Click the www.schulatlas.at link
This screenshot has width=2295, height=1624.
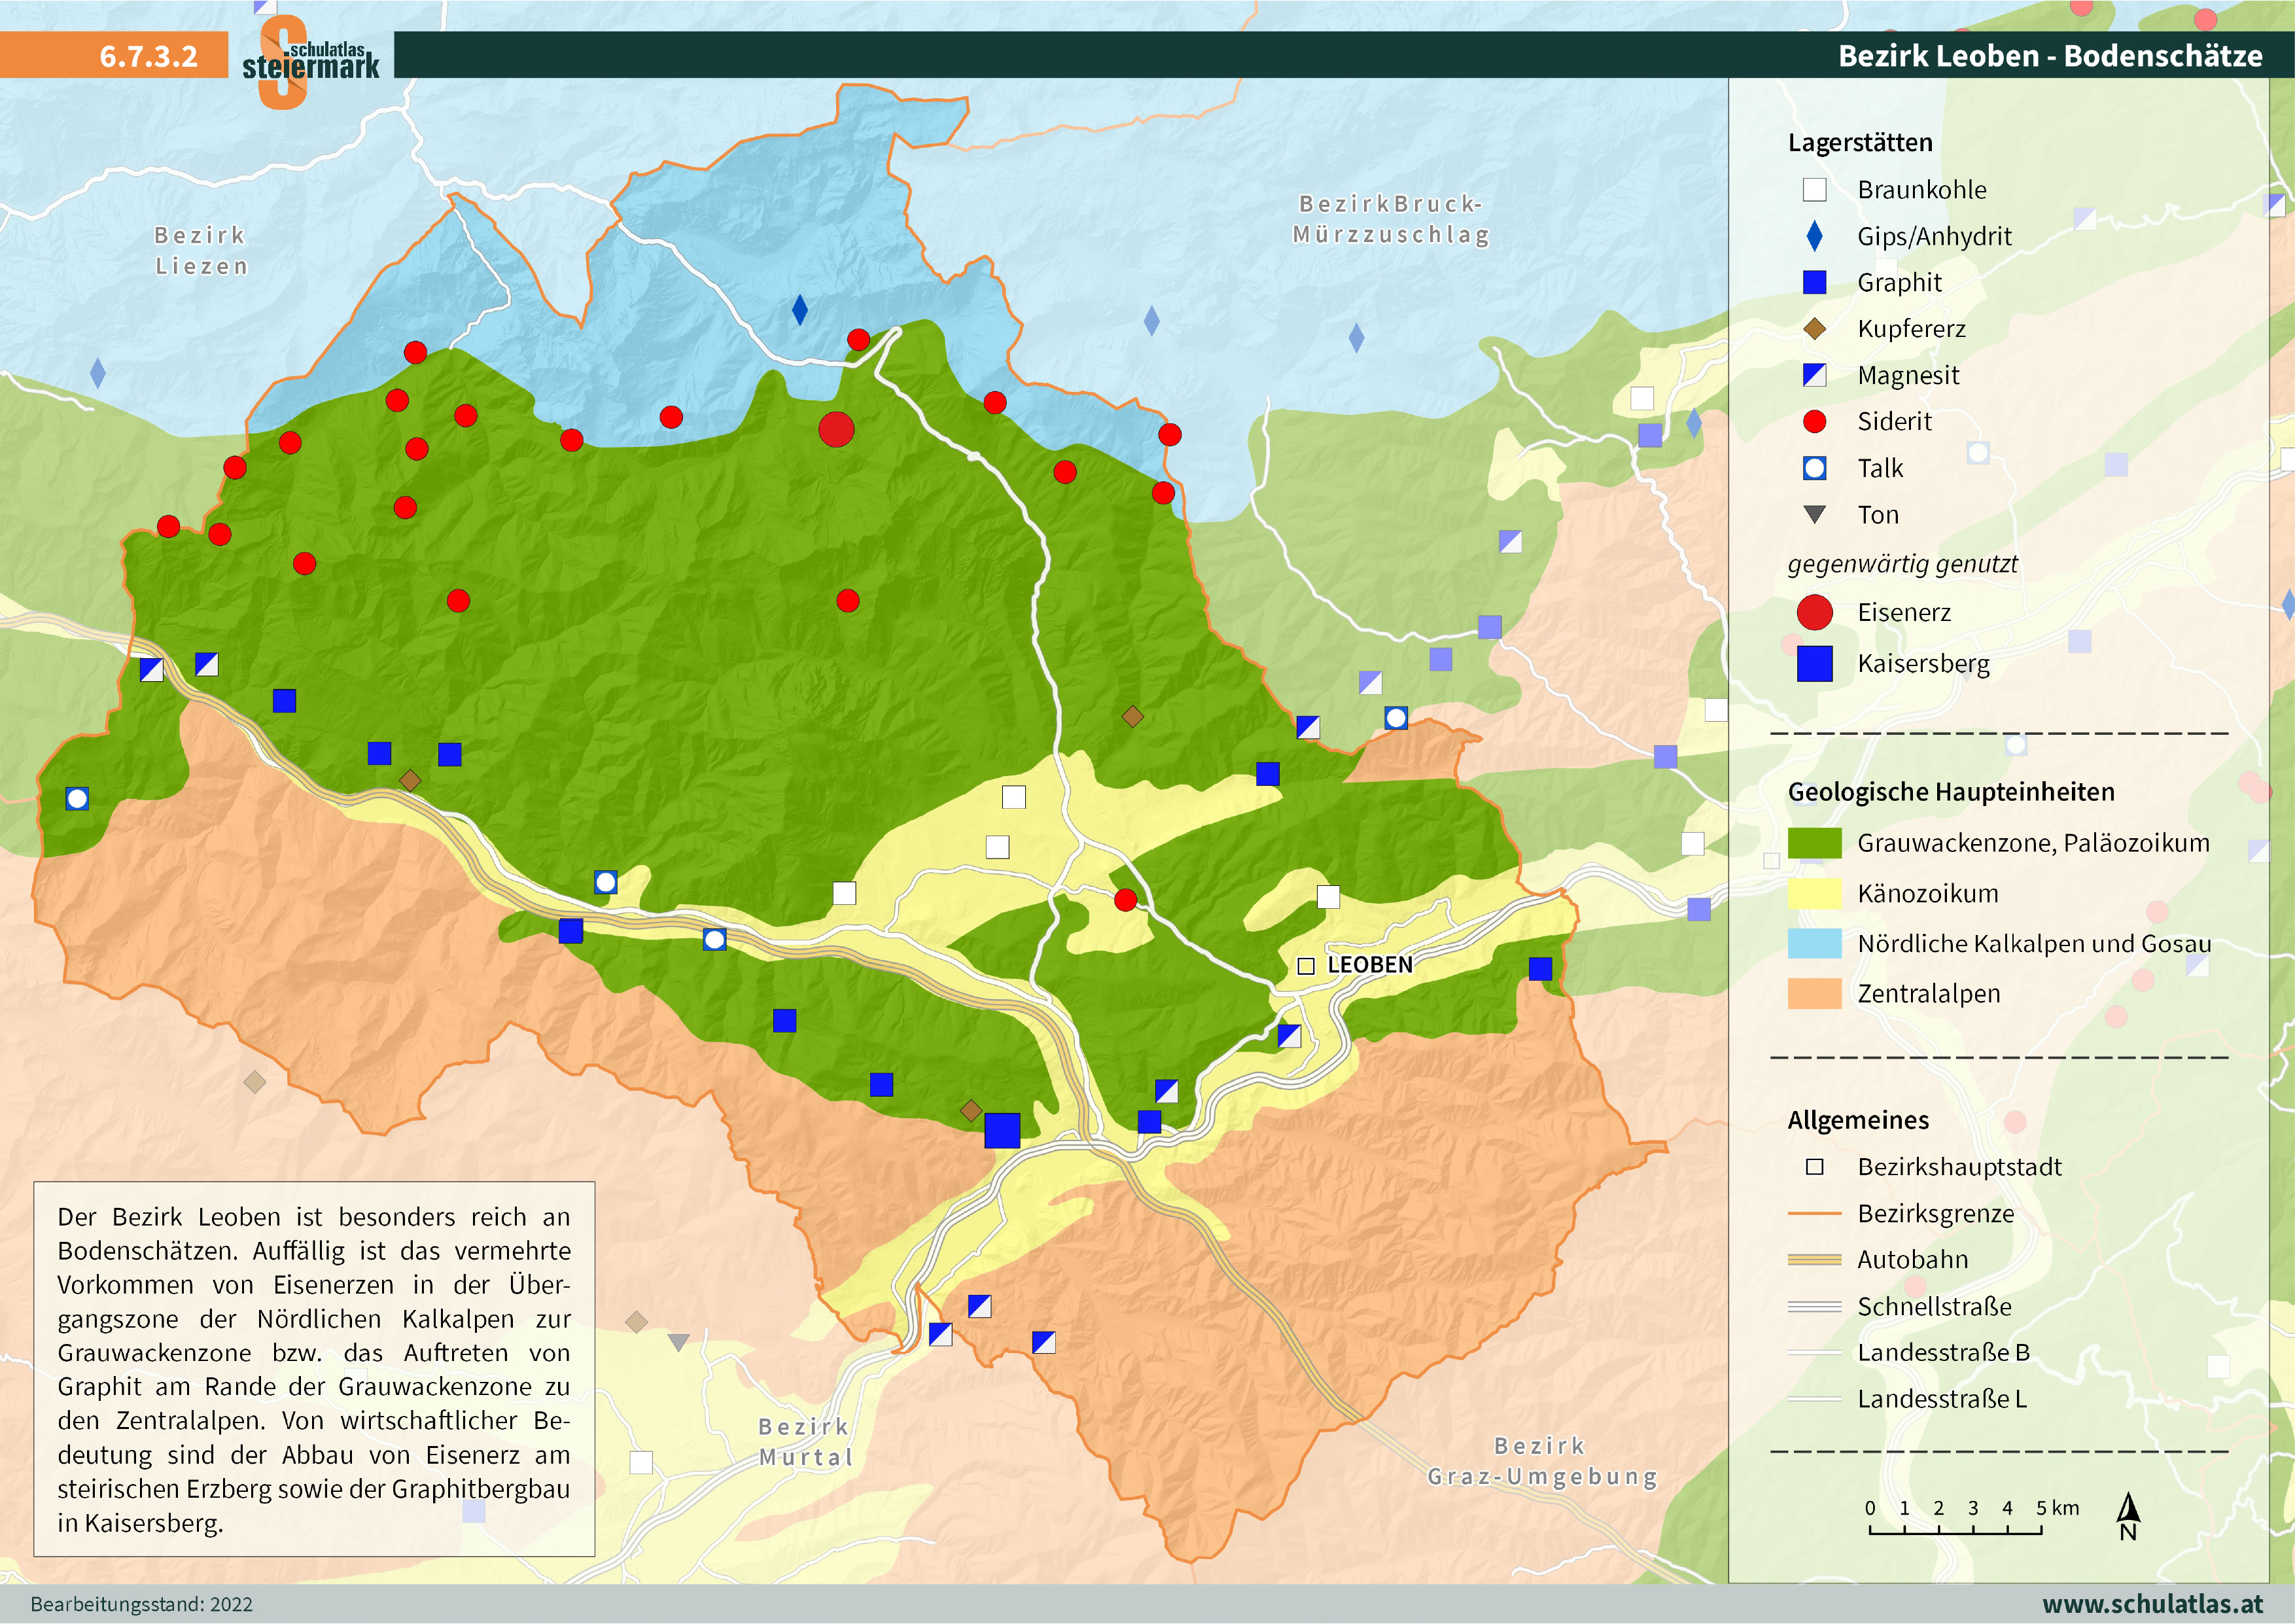coord(2152,1604)
